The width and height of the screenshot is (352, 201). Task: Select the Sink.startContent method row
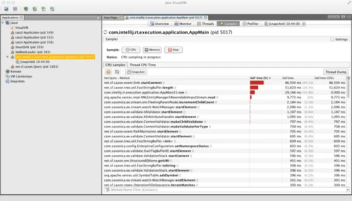pyautogui.click(x=225, y=83)
